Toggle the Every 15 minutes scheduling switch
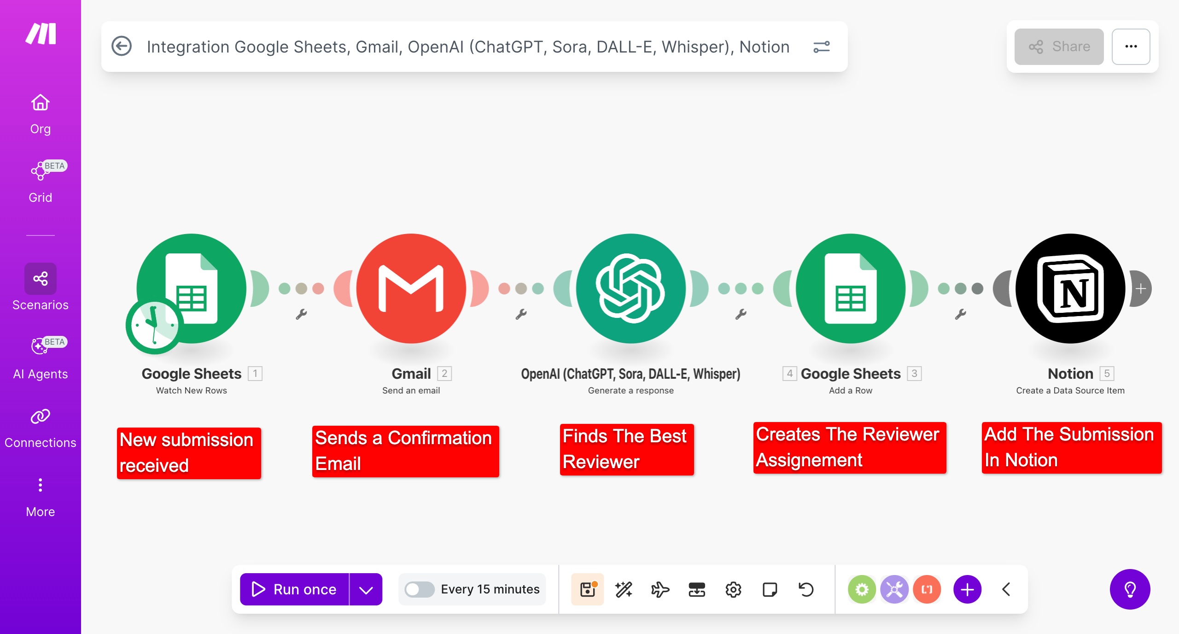This screenshot has width=1179, height=634. coord(420,589)
